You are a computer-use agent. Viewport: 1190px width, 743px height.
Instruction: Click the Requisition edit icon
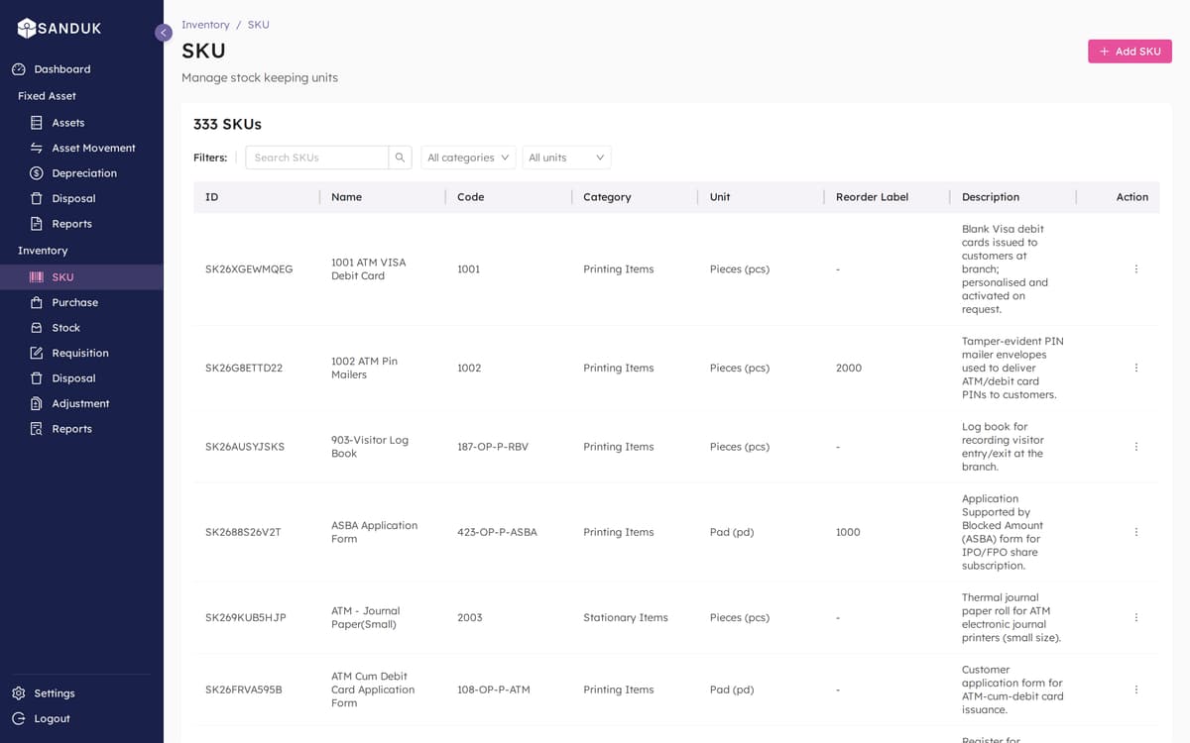point(37,353)
